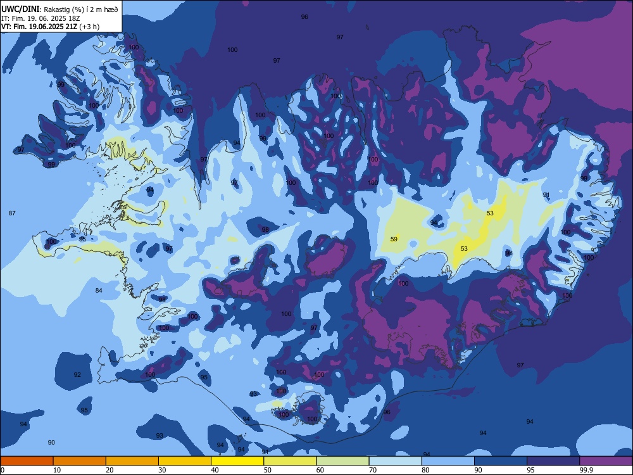Click the purple swatch above 99.9
Screen dimensions: 633x475
(x=606, y=461)
